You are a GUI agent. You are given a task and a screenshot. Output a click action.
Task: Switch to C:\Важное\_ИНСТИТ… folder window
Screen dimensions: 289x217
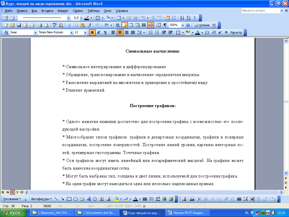click(52, 213)
